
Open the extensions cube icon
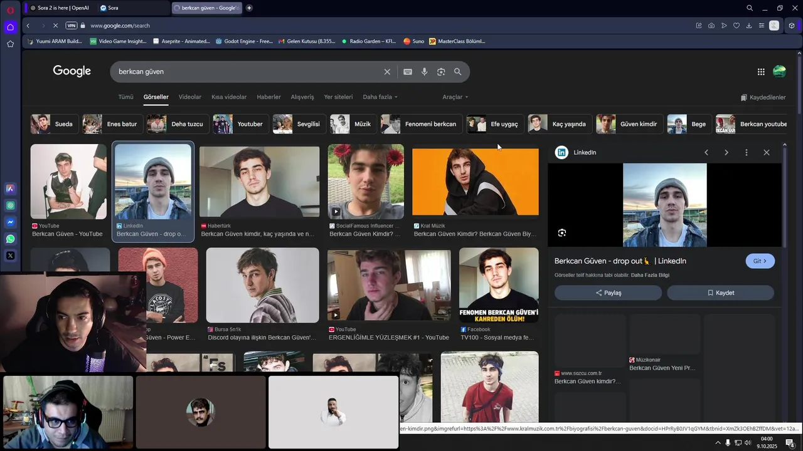point(792,26)
